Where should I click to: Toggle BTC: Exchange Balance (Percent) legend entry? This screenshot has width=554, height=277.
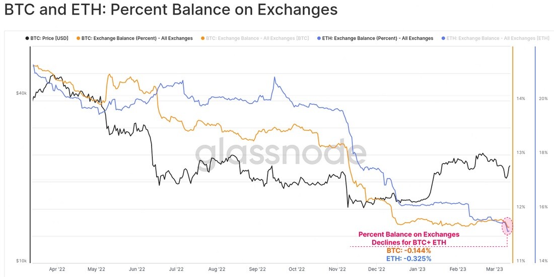pos(134,38)
